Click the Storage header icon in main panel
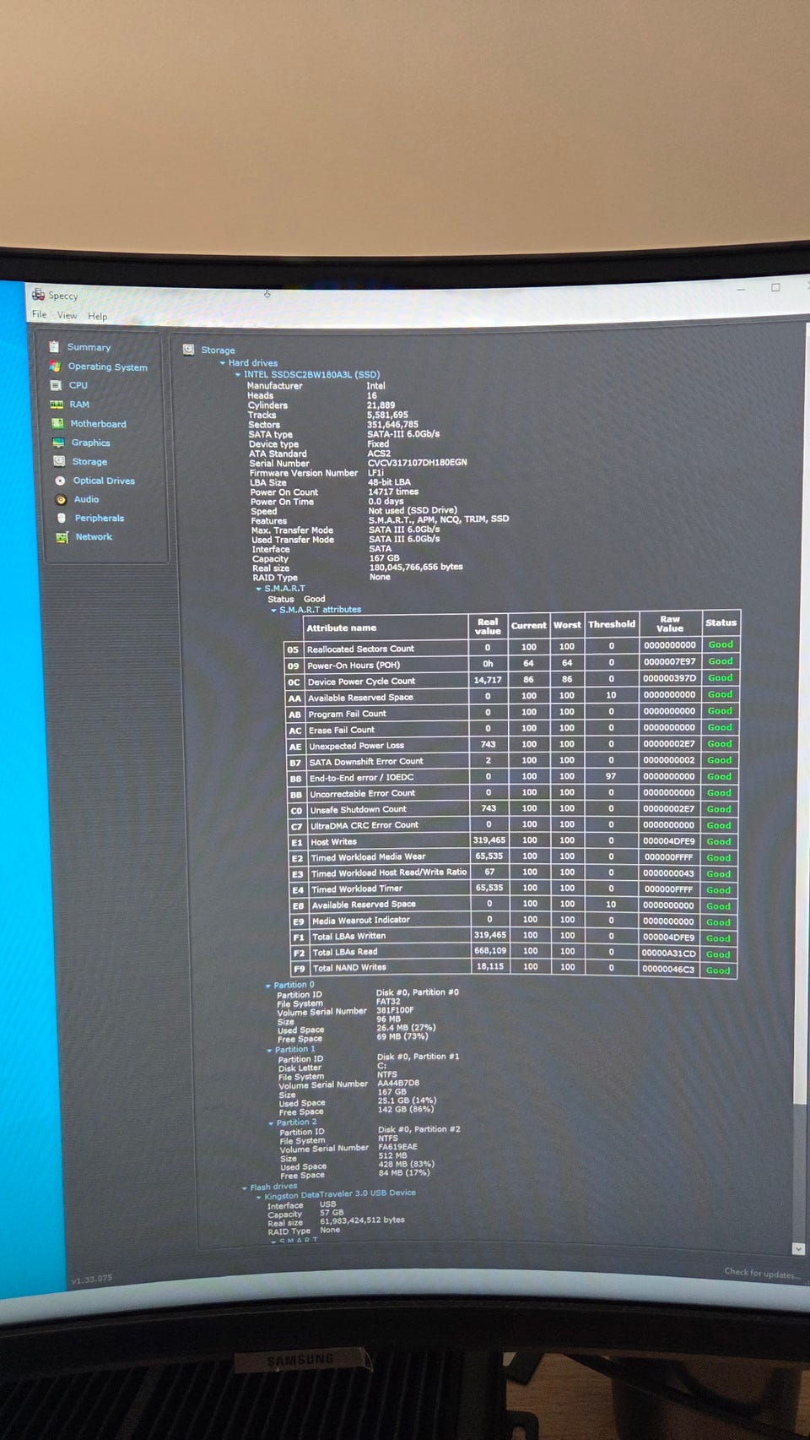810x1440 pixels. 189,349
